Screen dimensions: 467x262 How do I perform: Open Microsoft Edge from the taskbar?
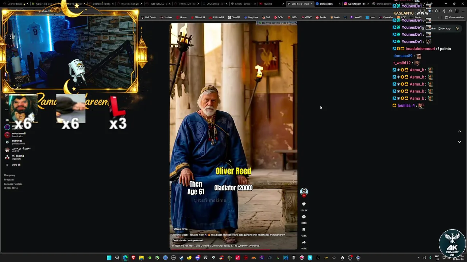pyautogui.click(x=125, y=258)
